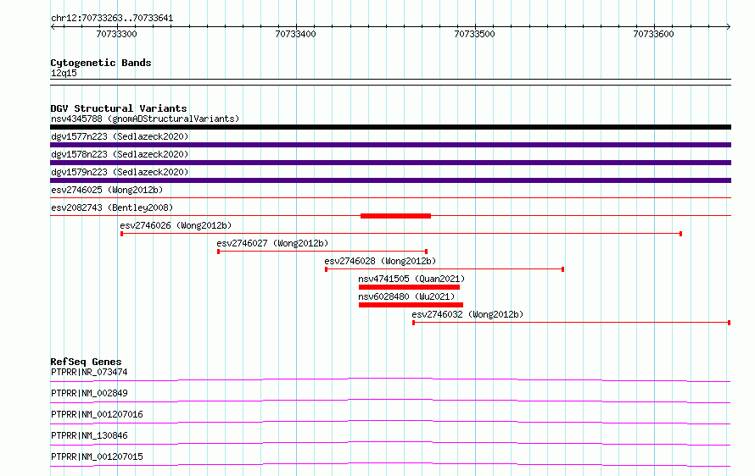The height and width of the screenshot is (476, 755).
Task: Click the thick red nsv6028480 bar
Action: tap(411, 305)
